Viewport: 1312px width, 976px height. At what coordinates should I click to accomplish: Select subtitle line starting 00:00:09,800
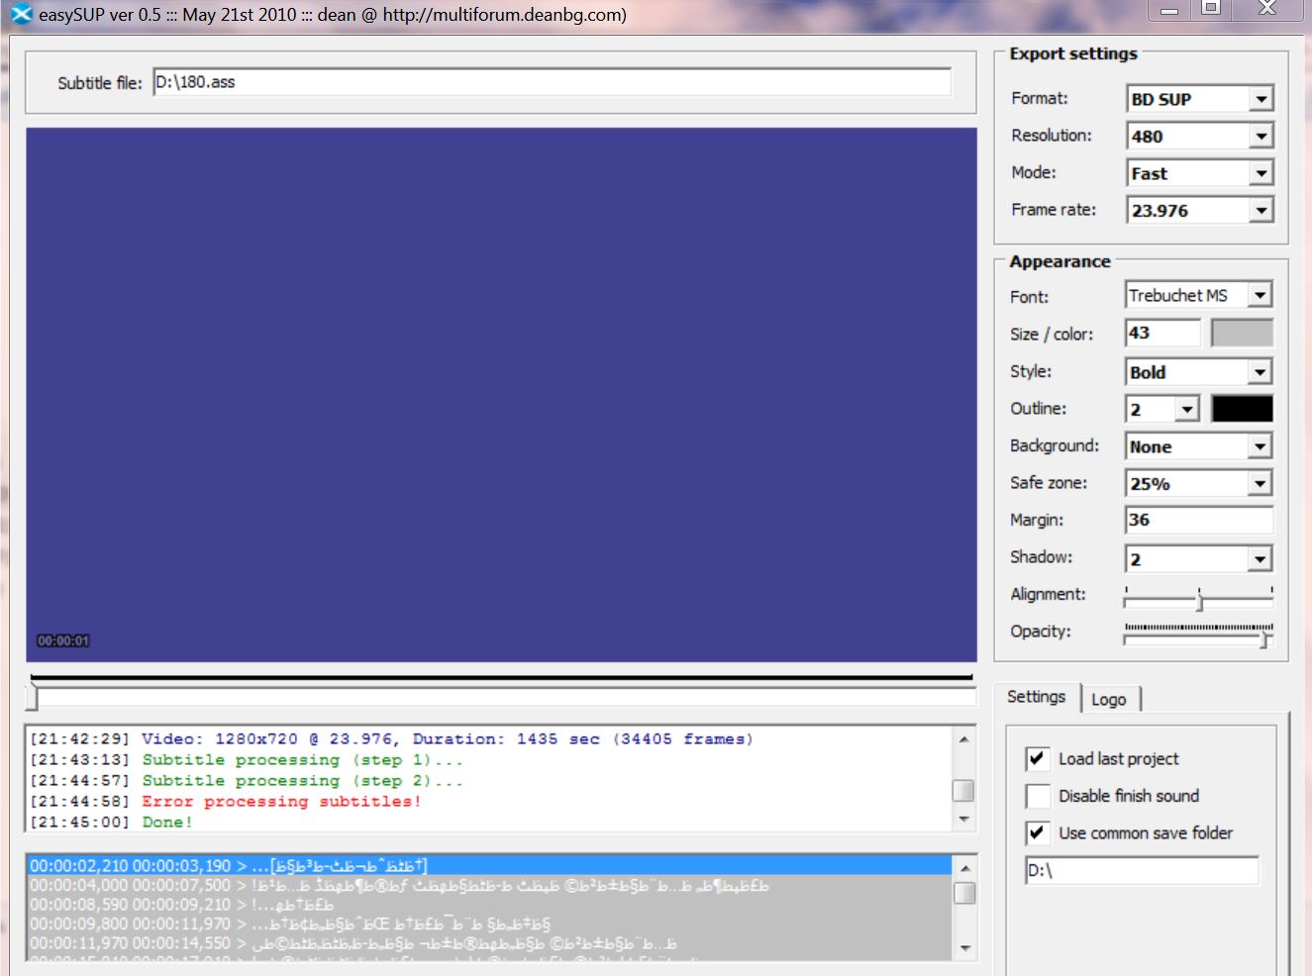coord(489,924)
